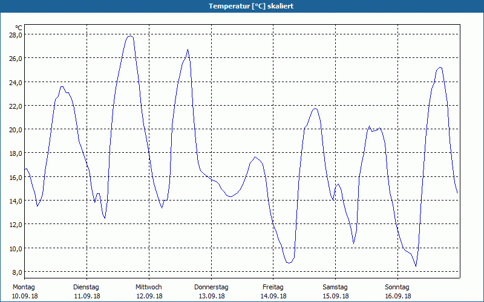Click the 8,0 y-axis value
Screen dimensions: 484x302
17,272
